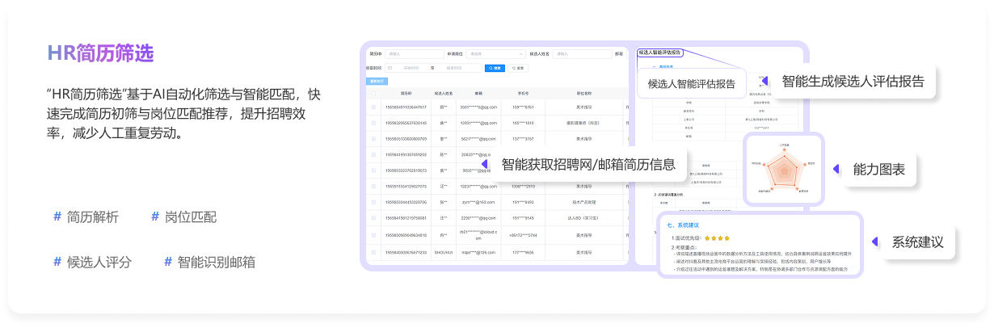The height and width of the screenshot is (328, 994).
Task: Check the first resume row checkbox
Action: 373,107
